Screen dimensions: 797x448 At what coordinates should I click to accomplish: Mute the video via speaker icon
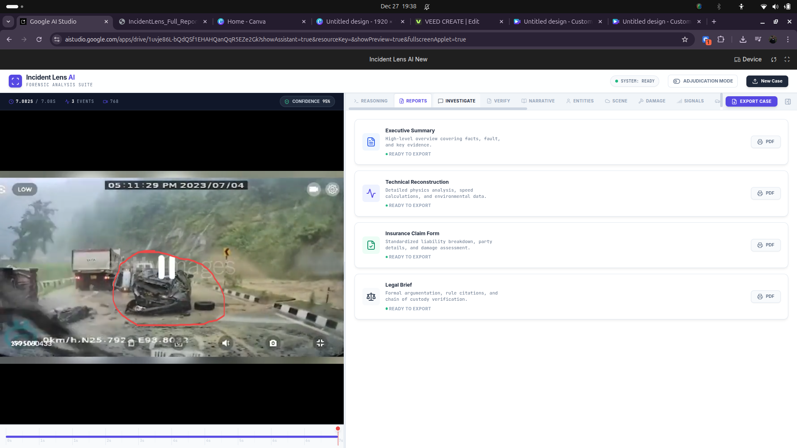point(225,343)
